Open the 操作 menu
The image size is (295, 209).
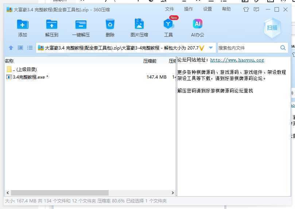(x=189, y=9)
